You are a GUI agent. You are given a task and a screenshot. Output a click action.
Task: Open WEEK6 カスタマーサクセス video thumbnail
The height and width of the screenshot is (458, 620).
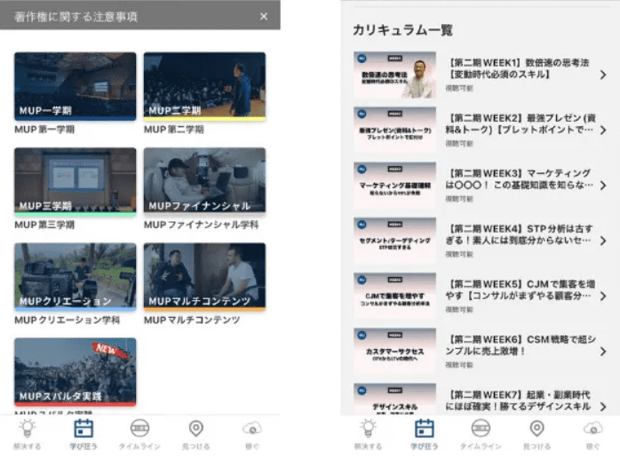394,351
